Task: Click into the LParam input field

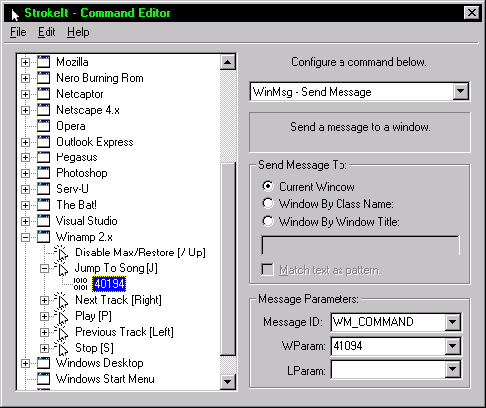Action: click(x=388, y=370)
